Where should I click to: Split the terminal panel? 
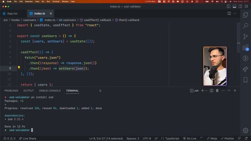pyautogui.click(x=211, y=90)
